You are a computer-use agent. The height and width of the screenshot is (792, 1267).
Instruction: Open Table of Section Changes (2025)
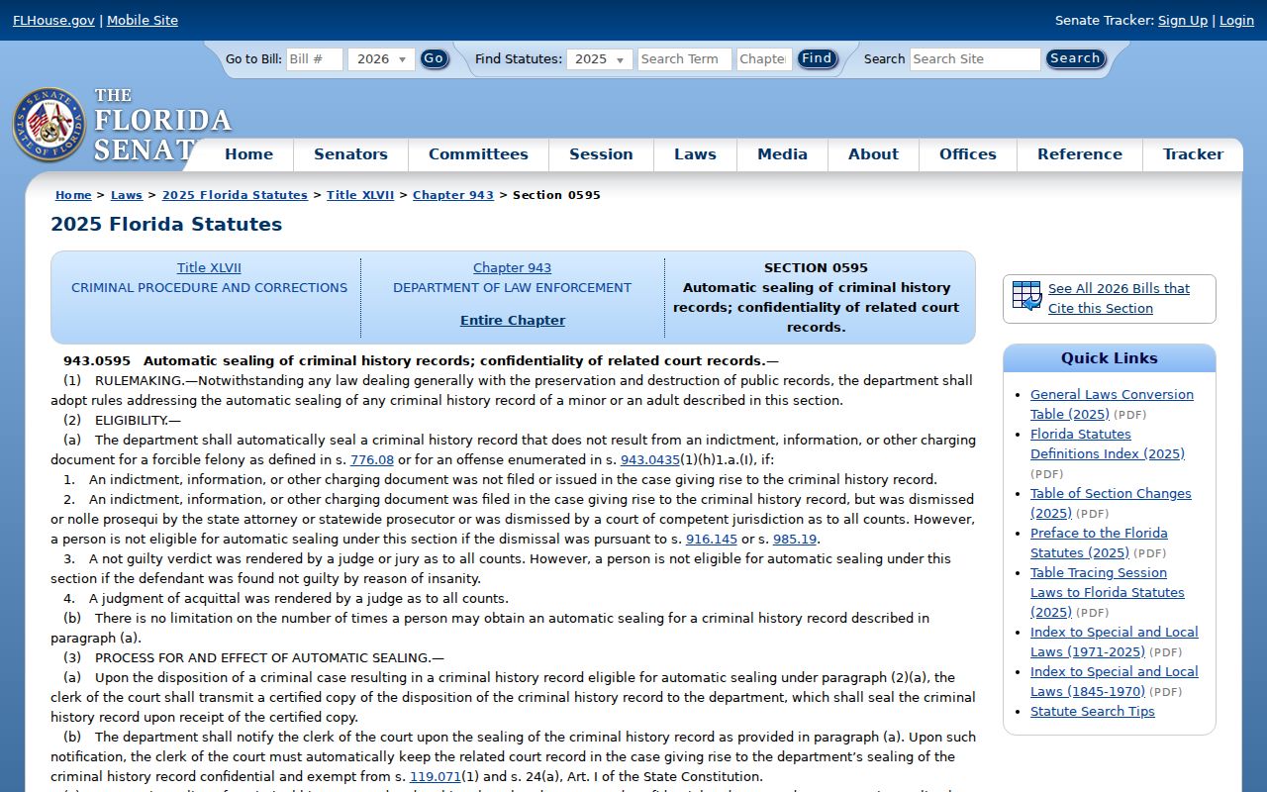click(x=1111, y=503)
